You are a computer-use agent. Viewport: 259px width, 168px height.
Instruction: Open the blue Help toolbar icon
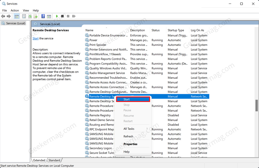click(x=43, y=16)
